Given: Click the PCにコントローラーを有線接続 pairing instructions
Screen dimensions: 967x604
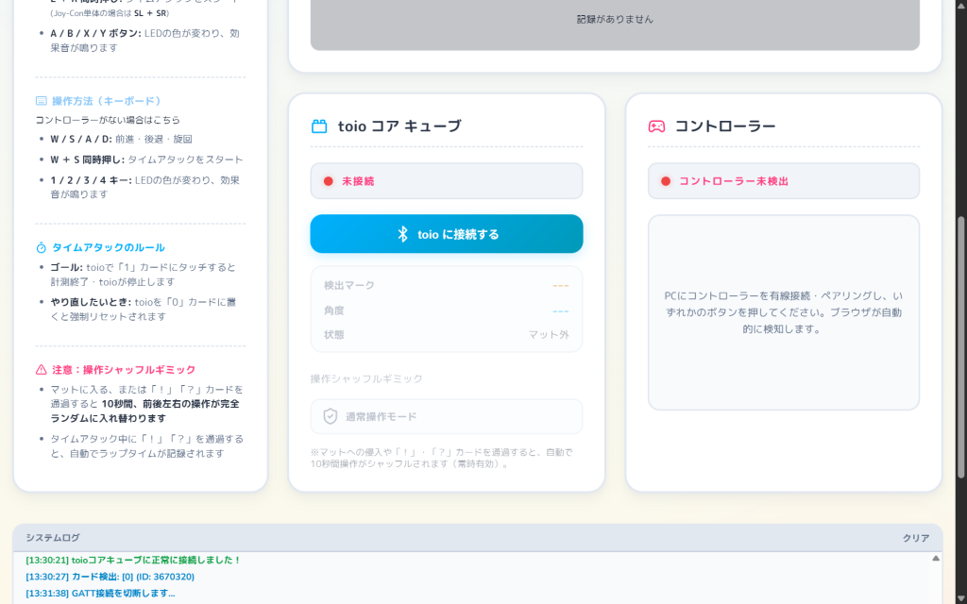Looking at the screenshot, I should click(x=783, y=312).
